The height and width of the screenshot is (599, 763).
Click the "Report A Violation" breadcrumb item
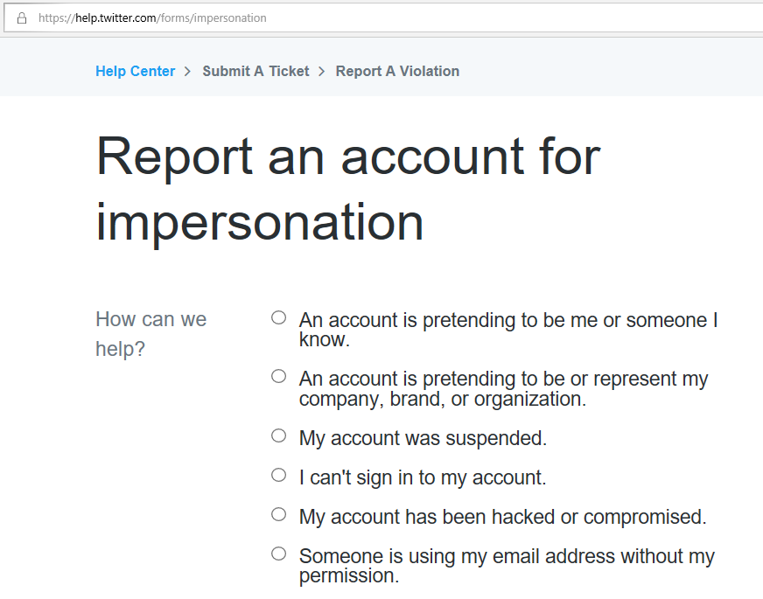click(x=397, y=71)
